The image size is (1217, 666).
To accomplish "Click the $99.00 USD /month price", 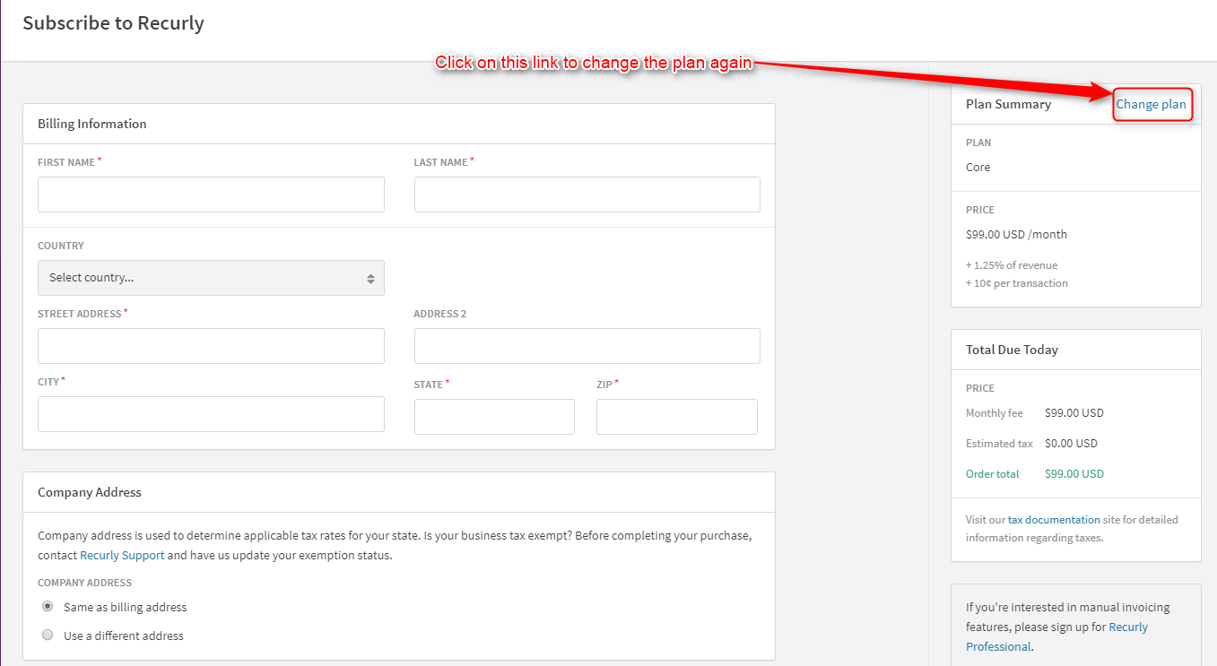I will (1016, 235).
